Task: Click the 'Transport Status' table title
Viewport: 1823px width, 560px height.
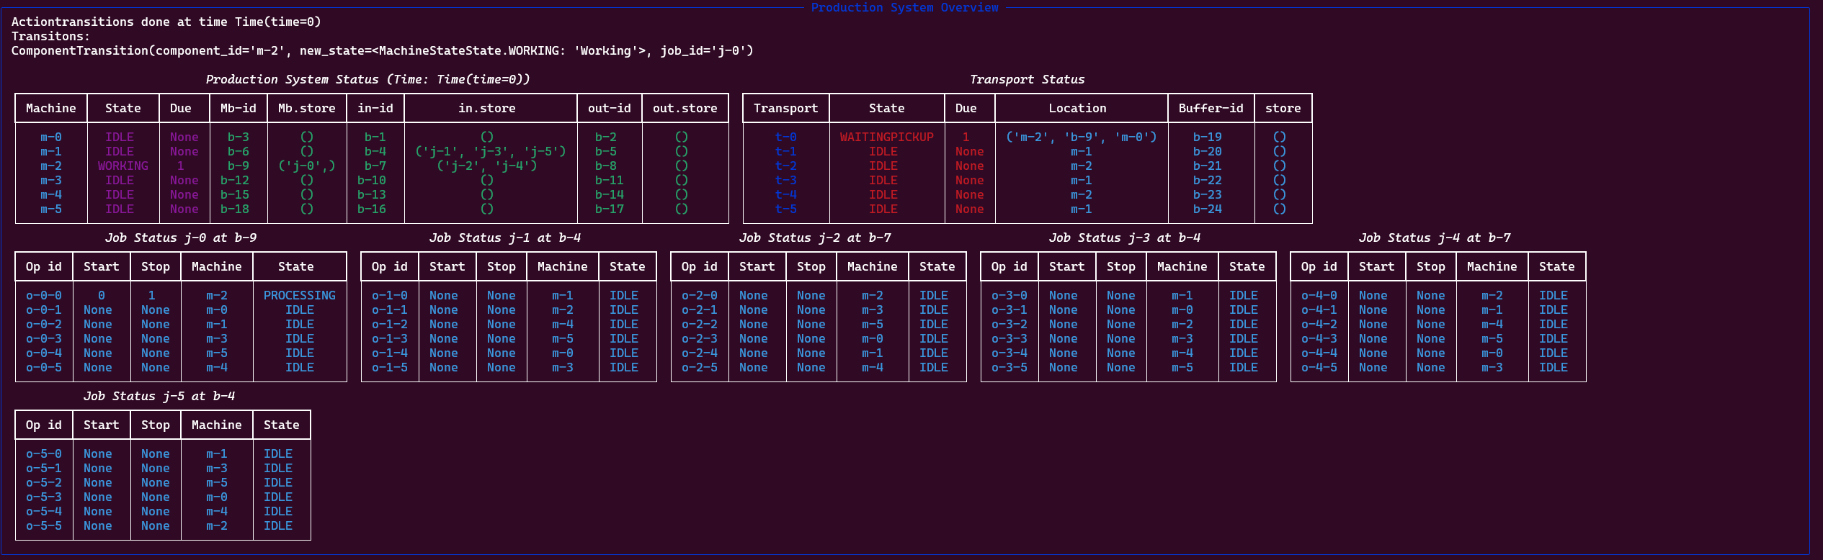Action: tap(1027, 79)
